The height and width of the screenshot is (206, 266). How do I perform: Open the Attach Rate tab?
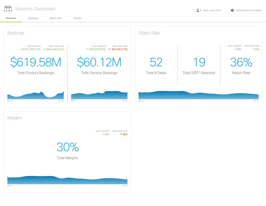55,18
